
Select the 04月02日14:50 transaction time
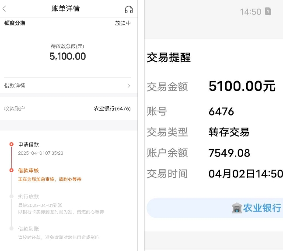click(246, 174)
